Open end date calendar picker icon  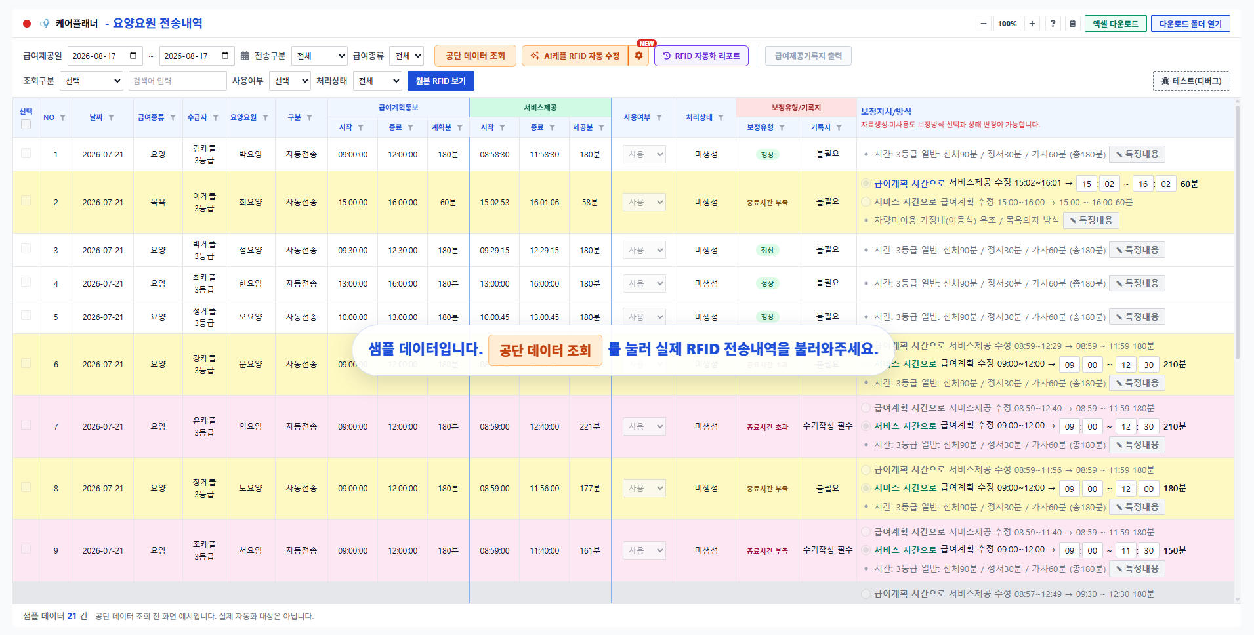[x=225, y=56]
